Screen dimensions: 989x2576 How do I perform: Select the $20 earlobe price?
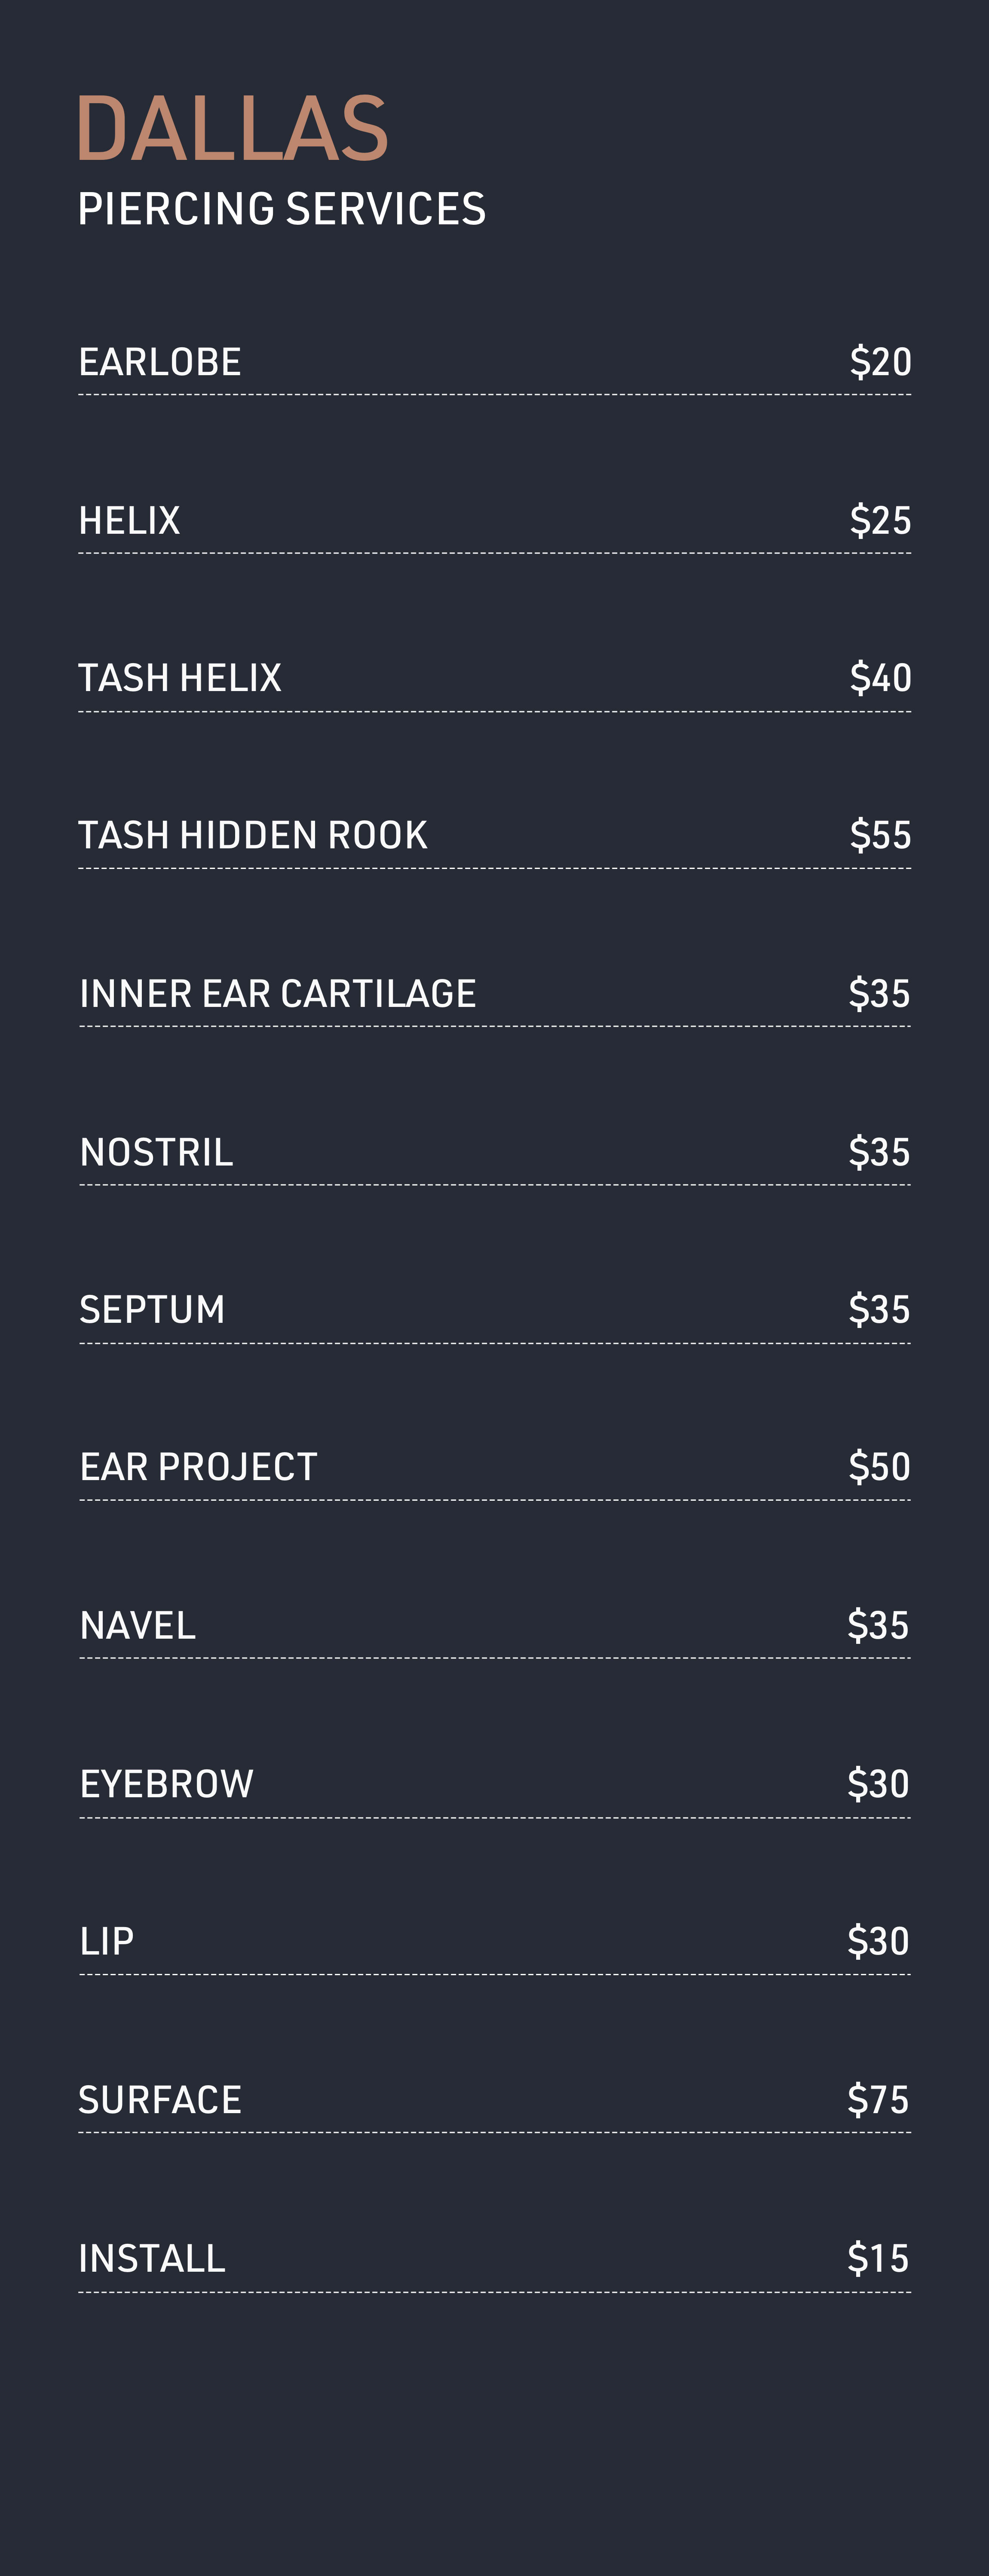[880, 362]
